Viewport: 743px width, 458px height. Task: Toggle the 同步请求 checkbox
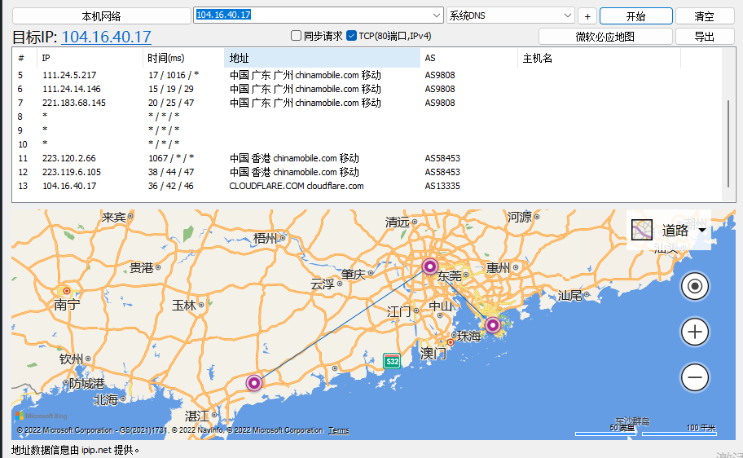pyautogui.click(x=297, y=36)
